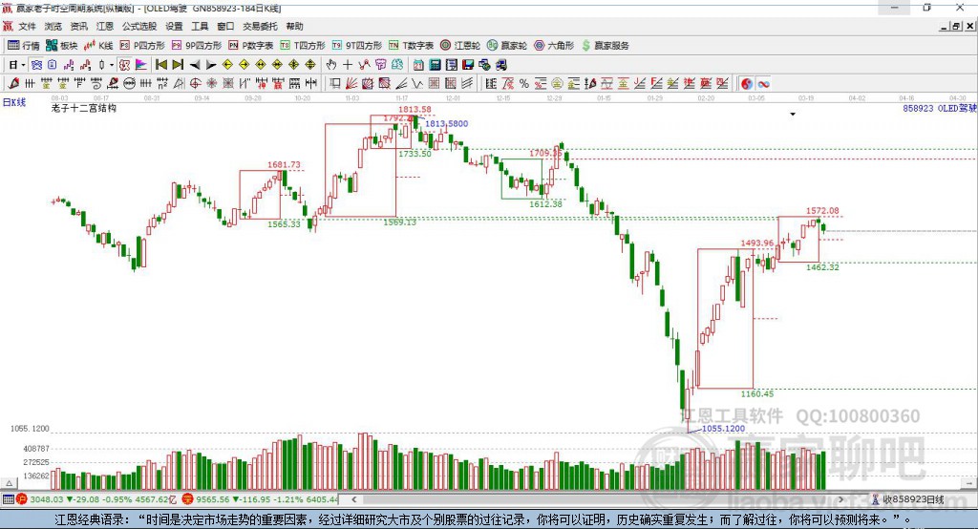Open the 资讯 menu
The height and width of the screenshot is (529, 978).
point(78,26)
